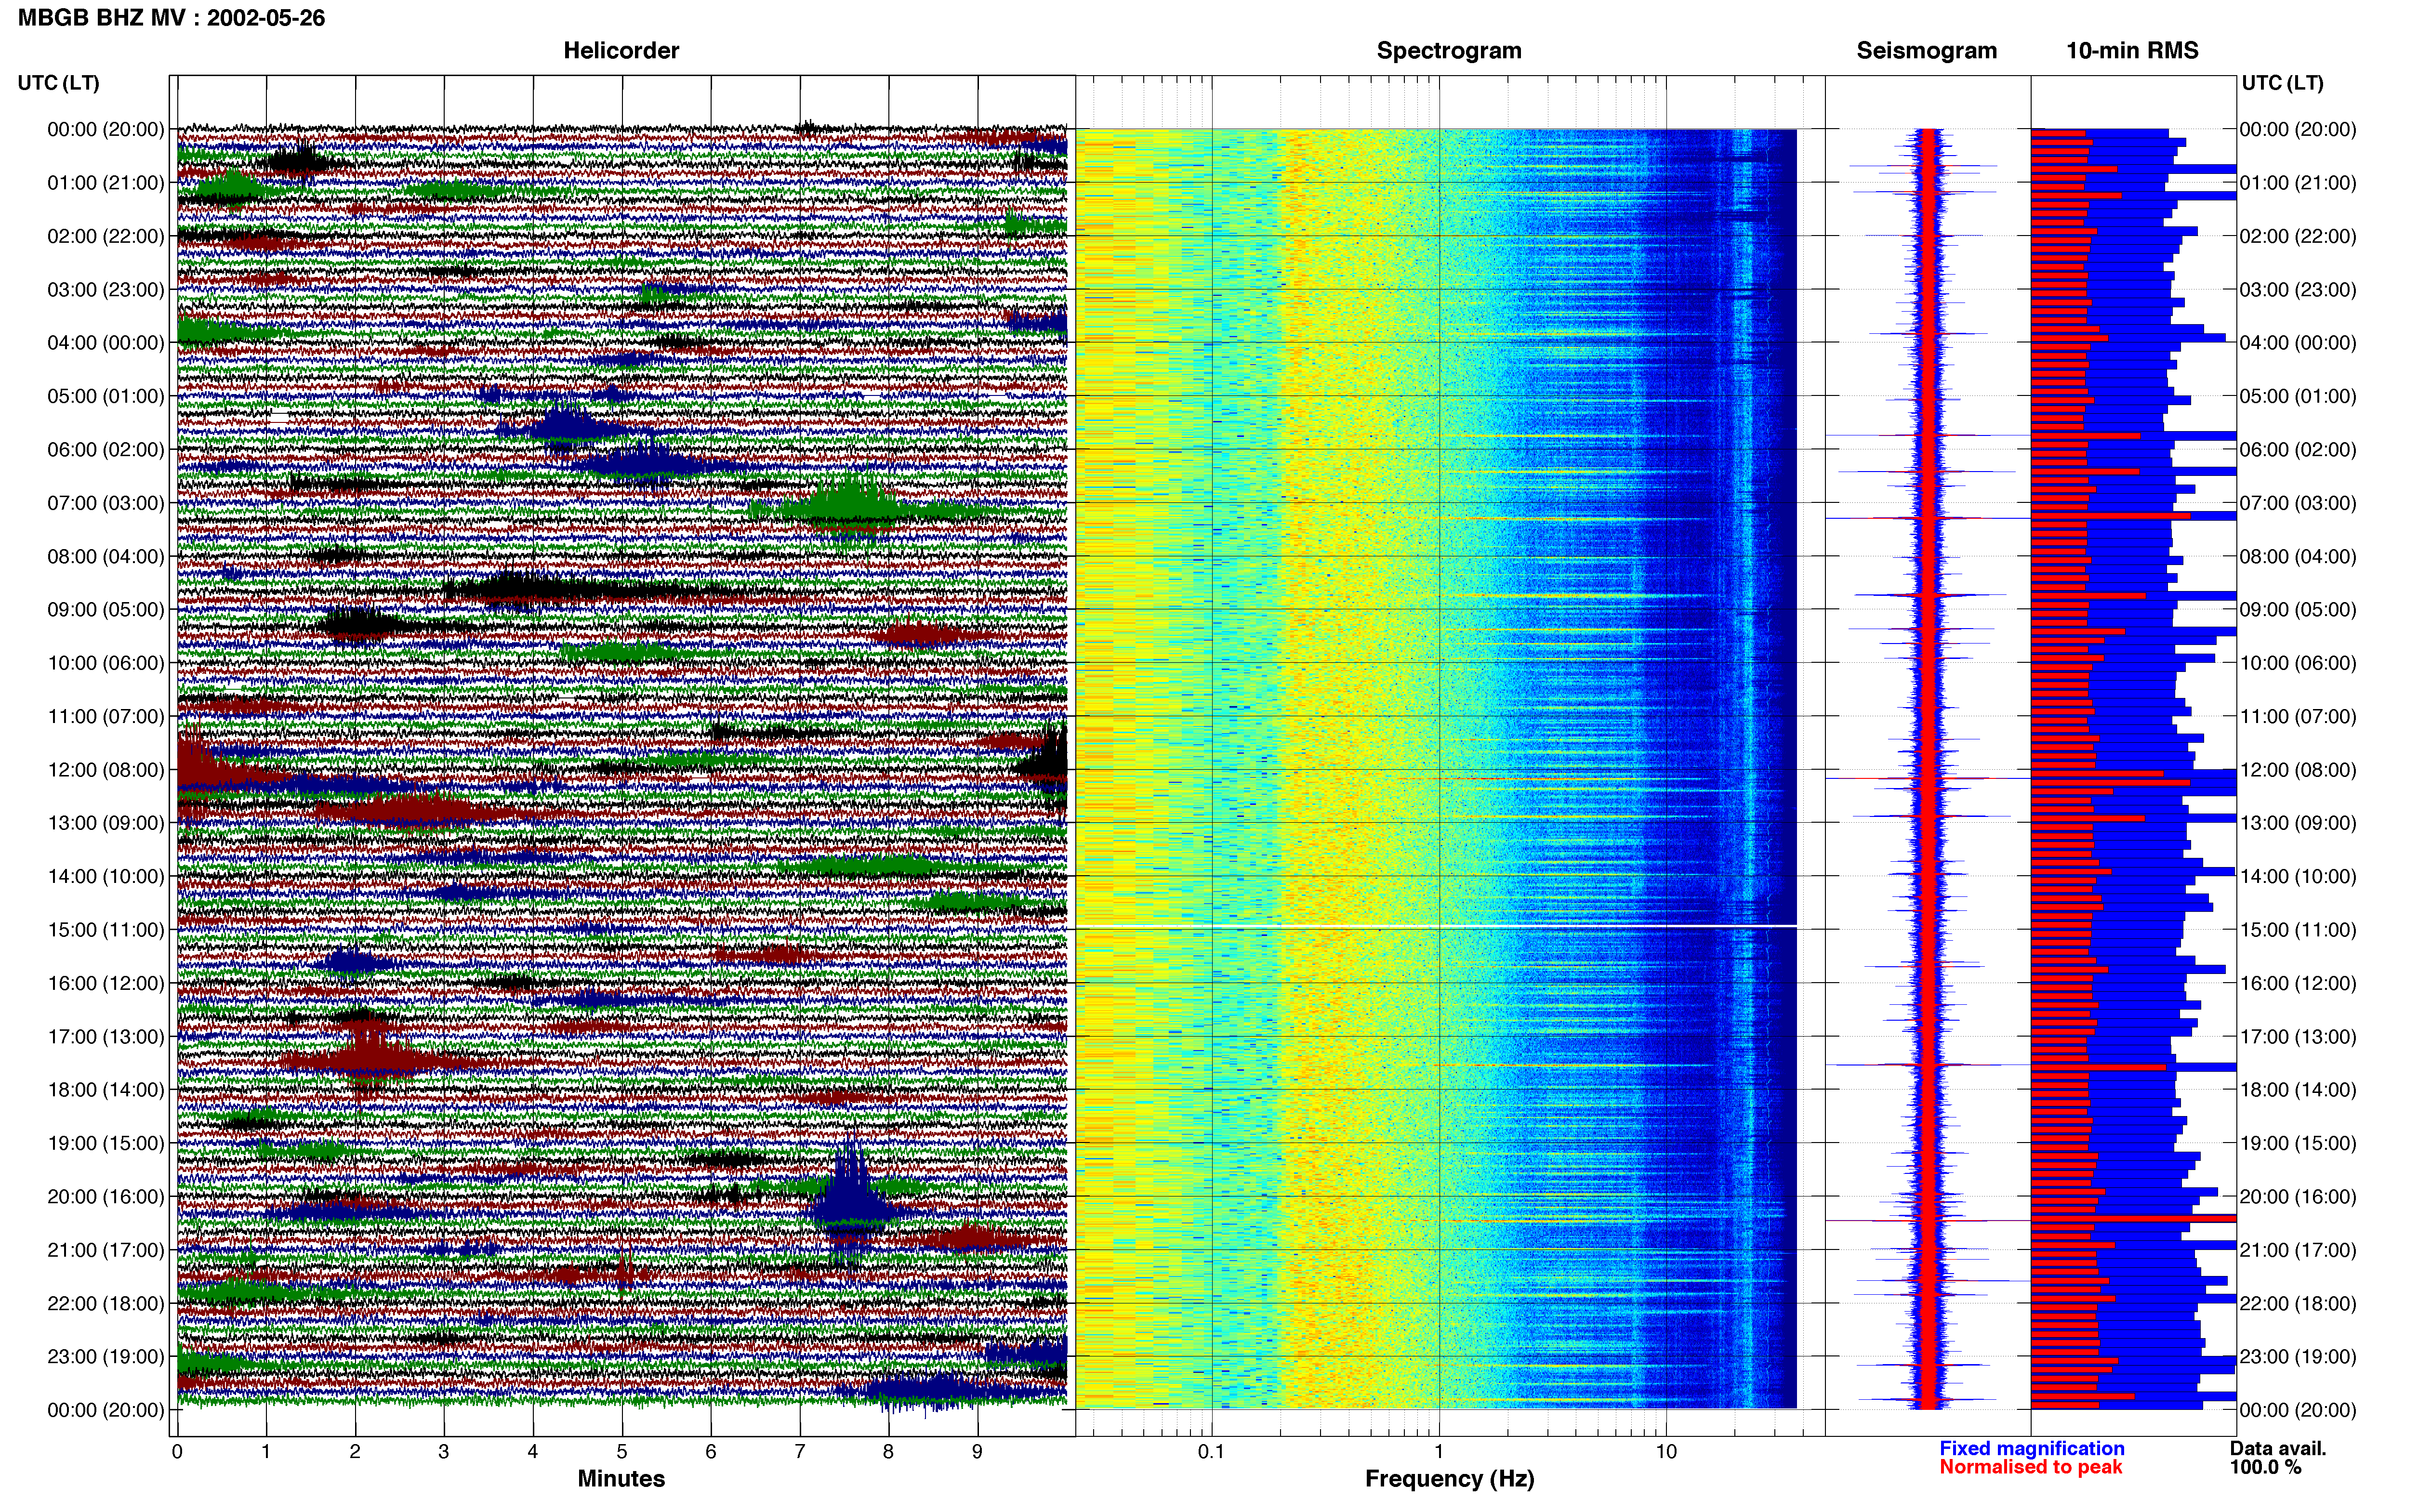Screen dimensions: 2418x1512
Task: Select the 'Spectrogram' panel heading
Action: (1449, 51)
